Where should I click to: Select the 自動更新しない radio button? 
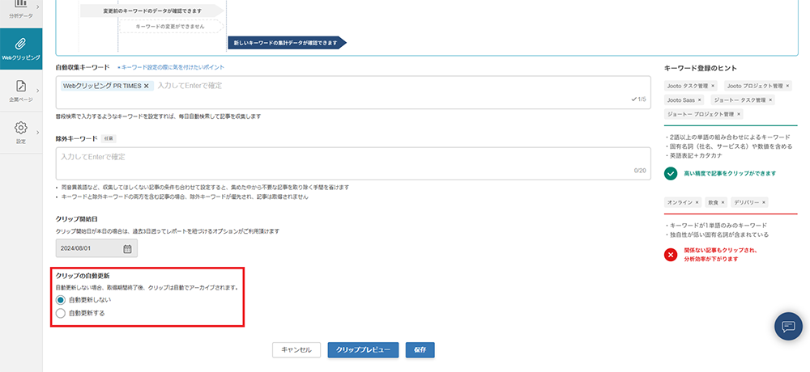[x=61, y=300]
